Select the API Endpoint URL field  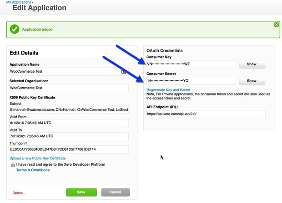(206, 114)
